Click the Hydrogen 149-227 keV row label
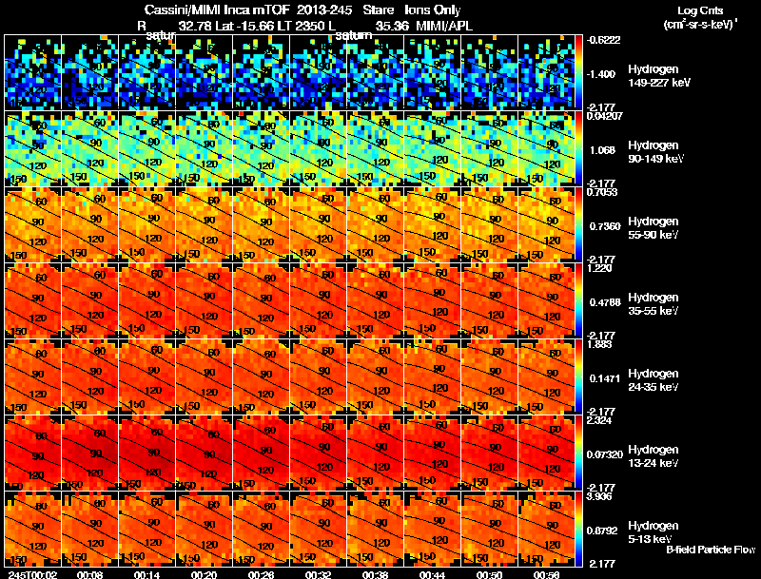This screenshot has width=761, height=579. [x=659, y=76]
